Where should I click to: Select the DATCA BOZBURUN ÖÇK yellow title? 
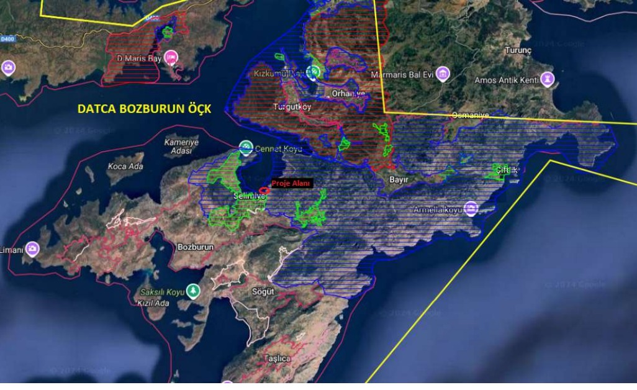tap(144, 109)
